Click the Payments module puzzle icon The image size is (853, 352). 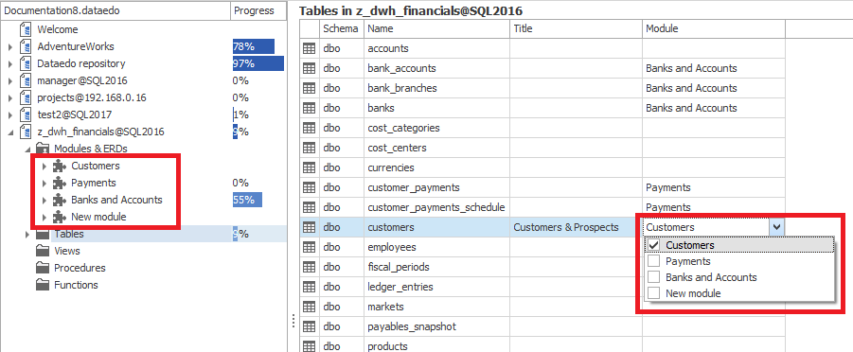tap(60, 183)
